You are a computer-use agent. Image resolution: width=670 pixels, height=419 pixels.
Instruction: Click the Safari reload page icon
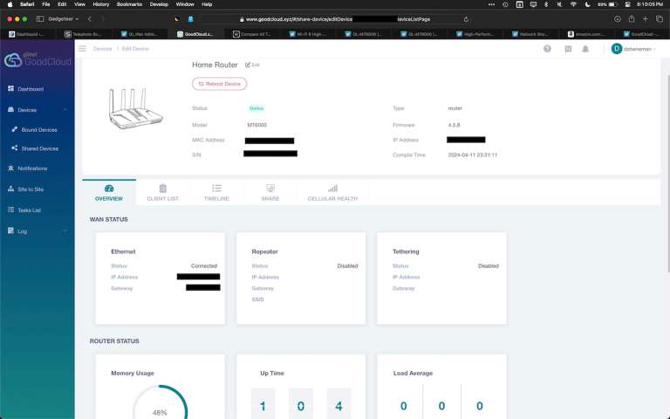click(466, 18)
